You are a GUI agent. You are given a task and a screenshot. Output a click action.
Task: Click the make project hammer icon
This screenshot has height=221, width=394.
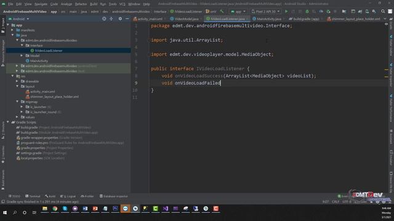[222, 12]
